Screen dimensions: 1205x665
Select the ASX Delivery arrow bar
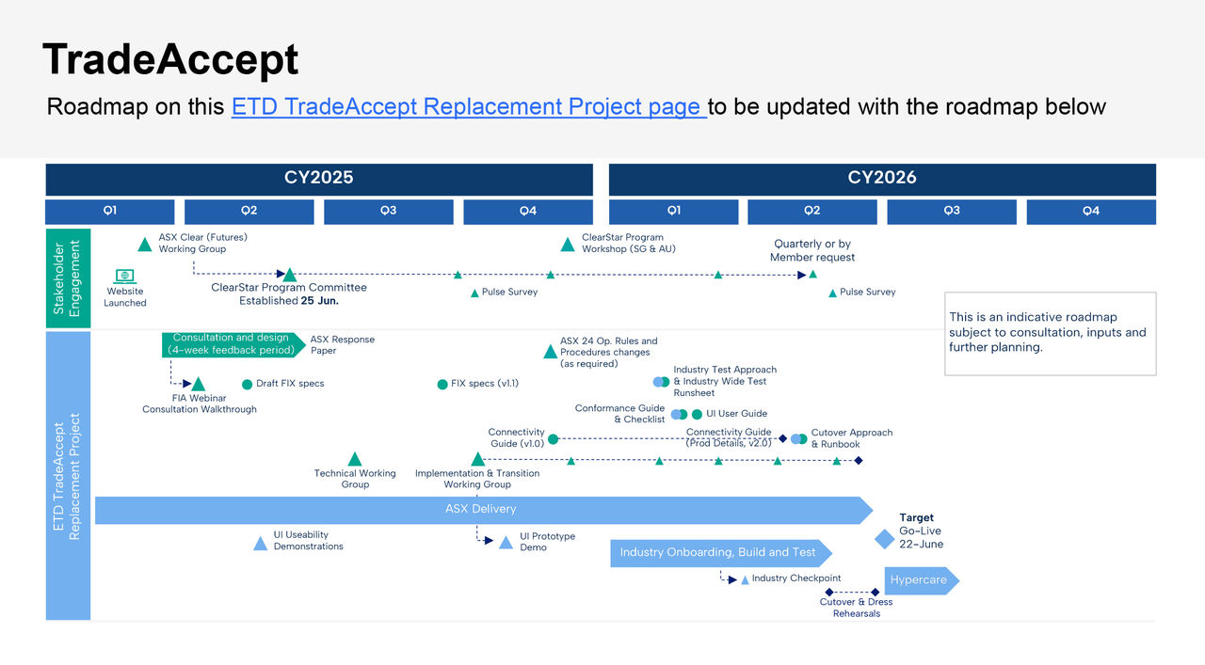coord(485,510)
